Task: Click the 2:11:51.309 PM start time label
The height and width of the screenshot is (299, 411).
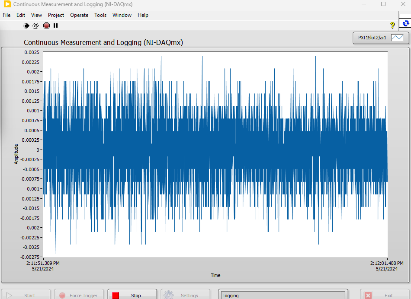Action: [43, 263]
